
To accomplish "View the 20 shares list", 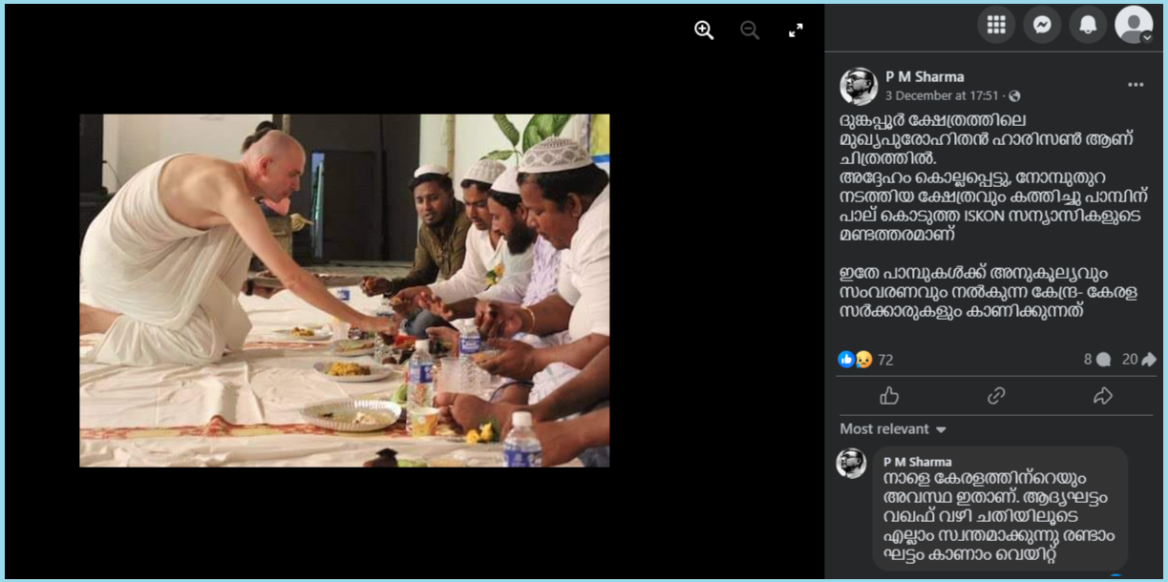I will (1138, 360).
